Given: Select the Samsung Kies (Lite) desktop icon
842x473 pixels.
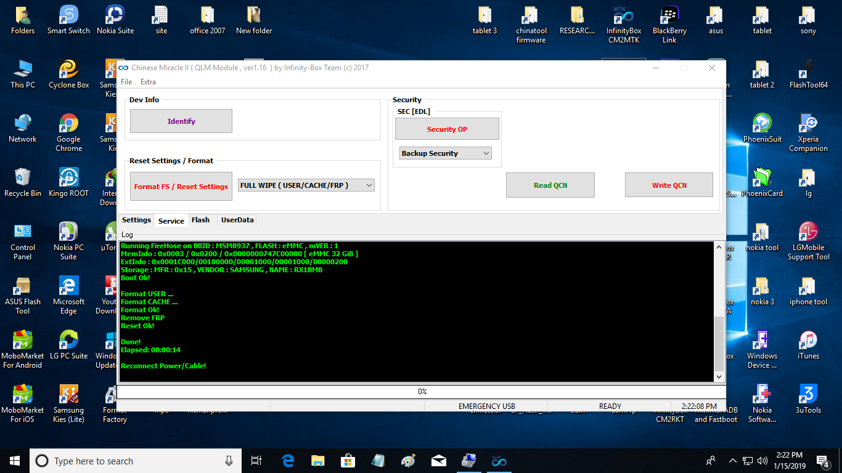Looking at the screenshot, I should [x=69, y=405].
